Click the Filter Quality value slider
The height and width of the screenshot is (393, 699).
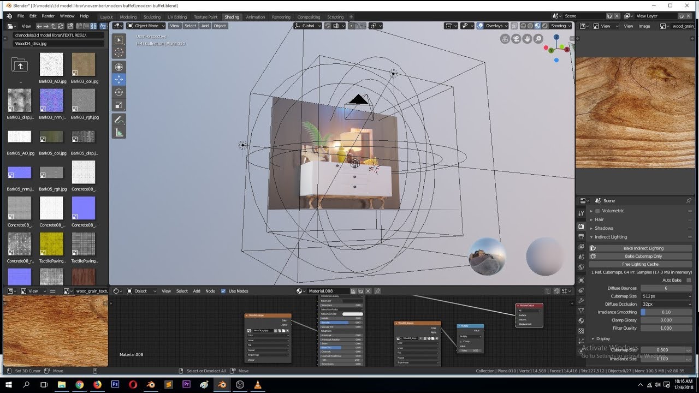[666, 328]
